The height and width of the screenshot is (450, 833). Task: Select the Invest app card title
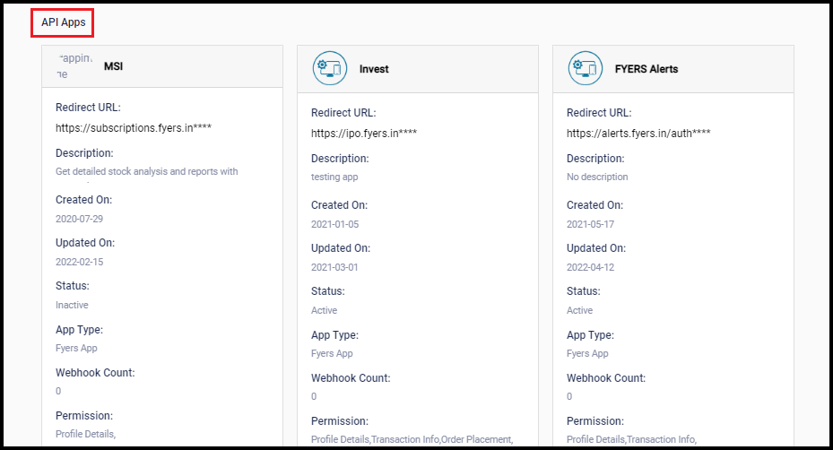[374, 69]
